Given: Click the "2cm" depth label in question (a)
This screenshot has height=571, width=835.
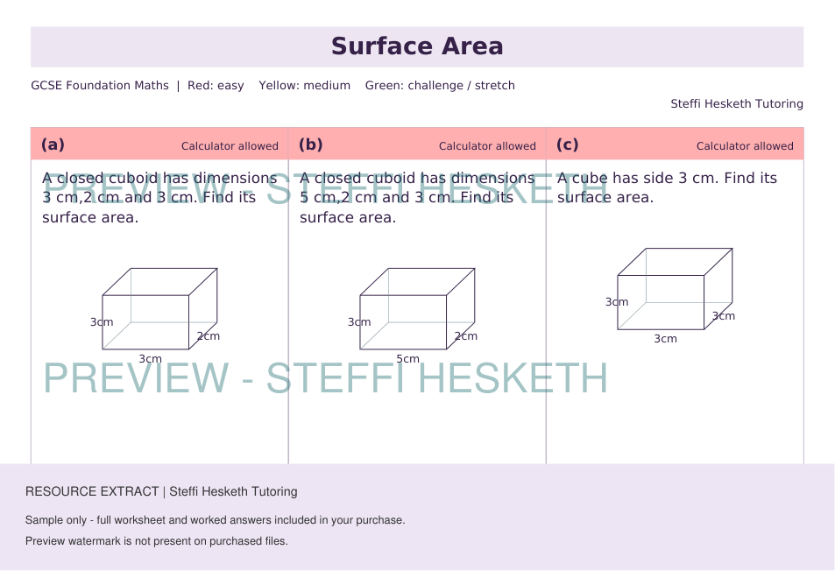Looking at the screenshot, I should (x=209, y=335).
